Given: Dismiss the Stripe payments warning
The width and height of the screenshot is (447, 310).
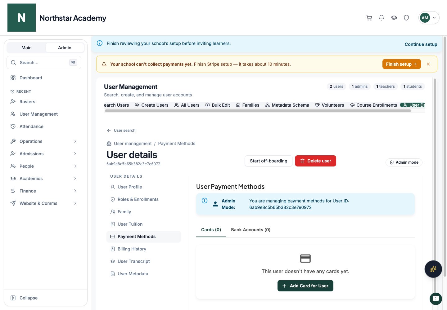Looking at the screenshot, I should click(x=428, y=64).
